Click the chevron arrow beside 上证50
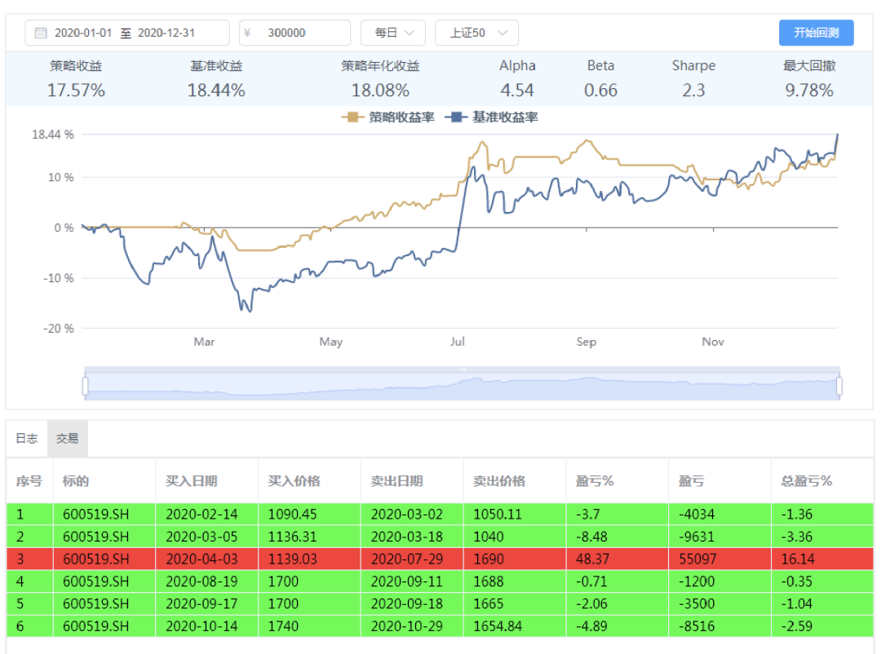The height and width of the screenshot is (654, 881). tap(502, 33)
